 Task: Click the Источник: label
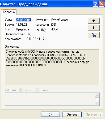(41, 20)
